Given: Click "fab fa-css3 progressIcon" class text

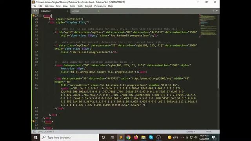Looking at the screenshot, I should (90, 52).
